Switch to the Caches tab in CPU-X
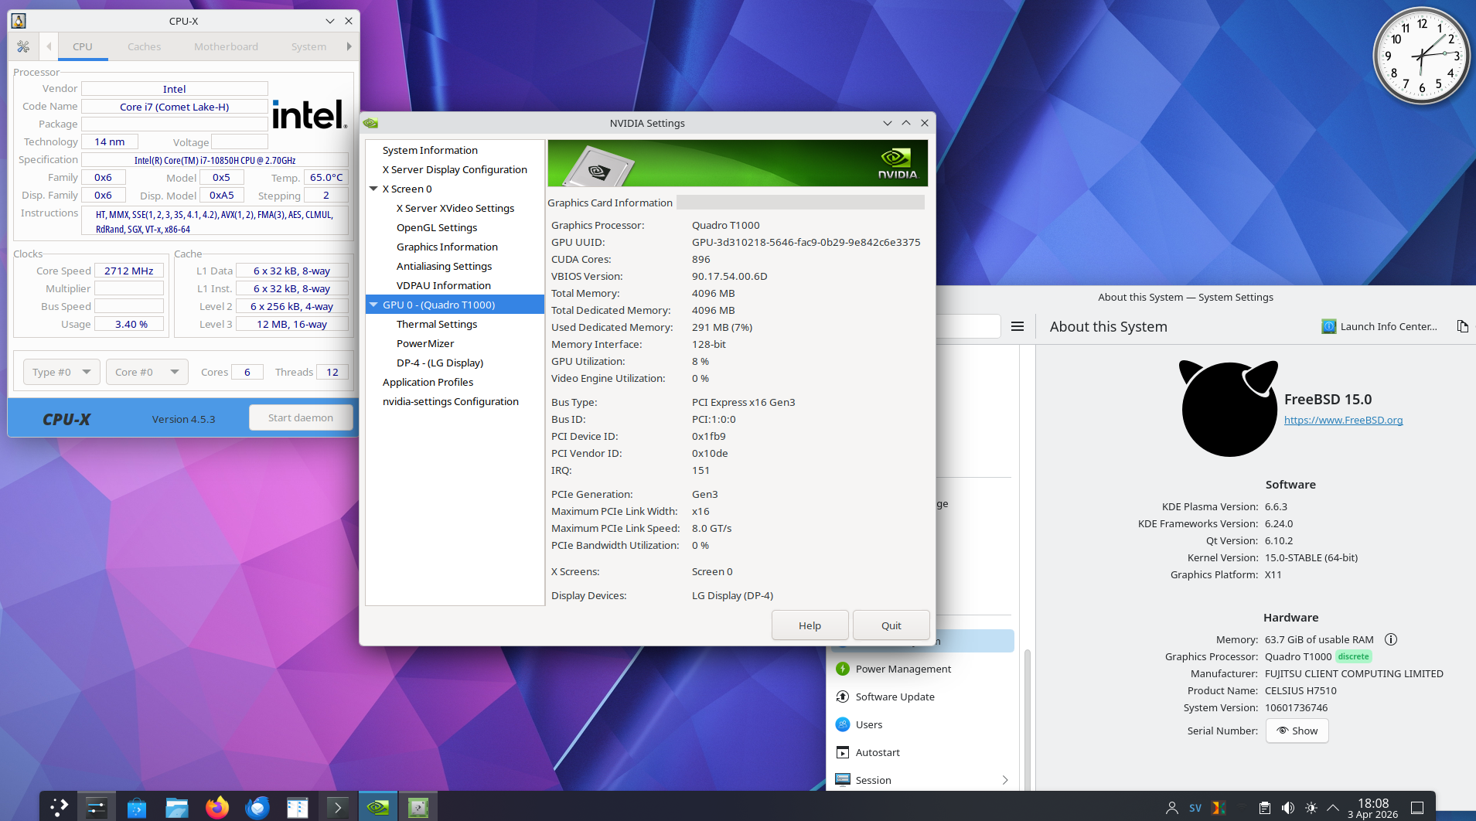This screenshot has width=1476, height=821. click(144, 47)
